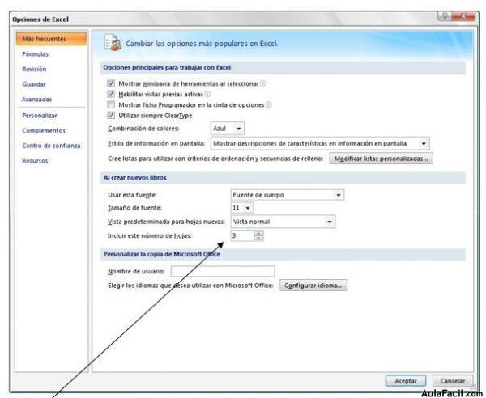Go to Guardar options
The height and width of the screenshot is (398, 486).
point(34,84)
